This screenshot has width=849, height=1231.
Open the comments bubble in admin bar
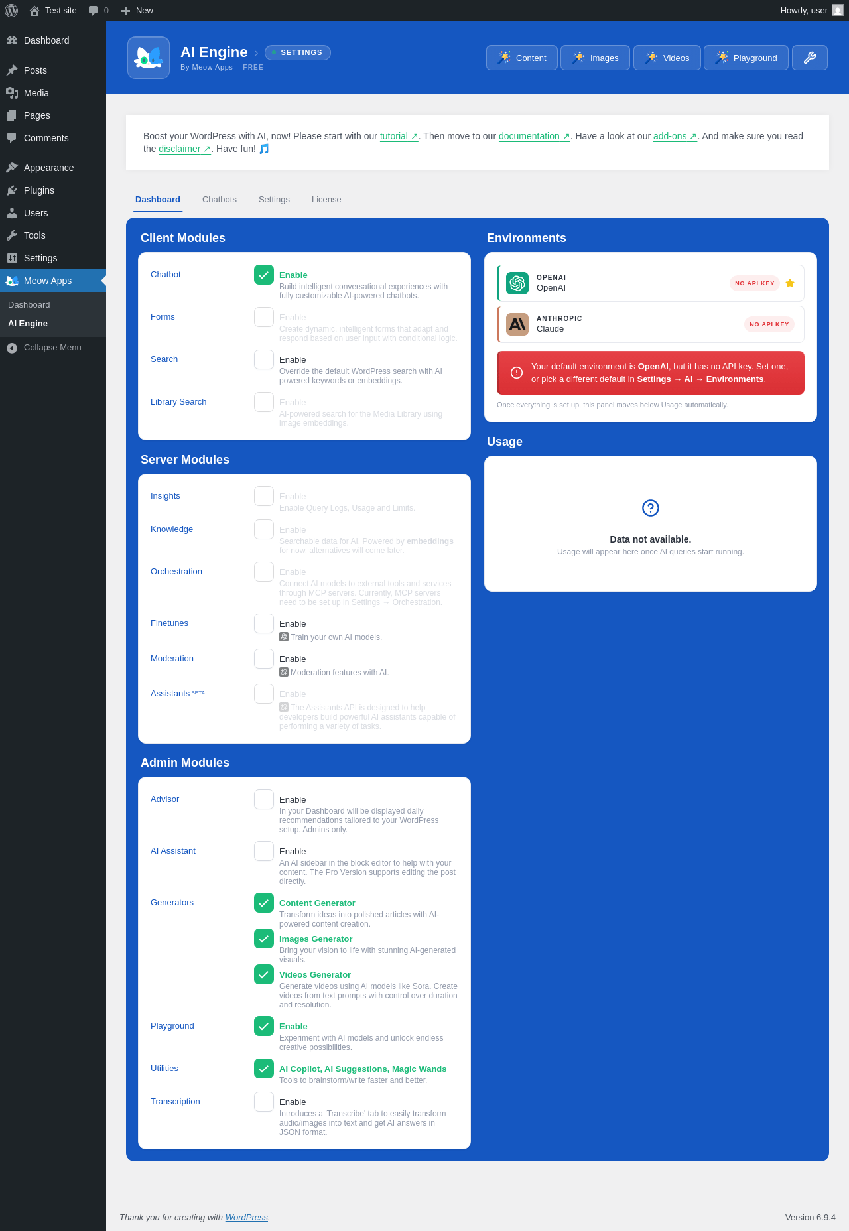(98, 11)
